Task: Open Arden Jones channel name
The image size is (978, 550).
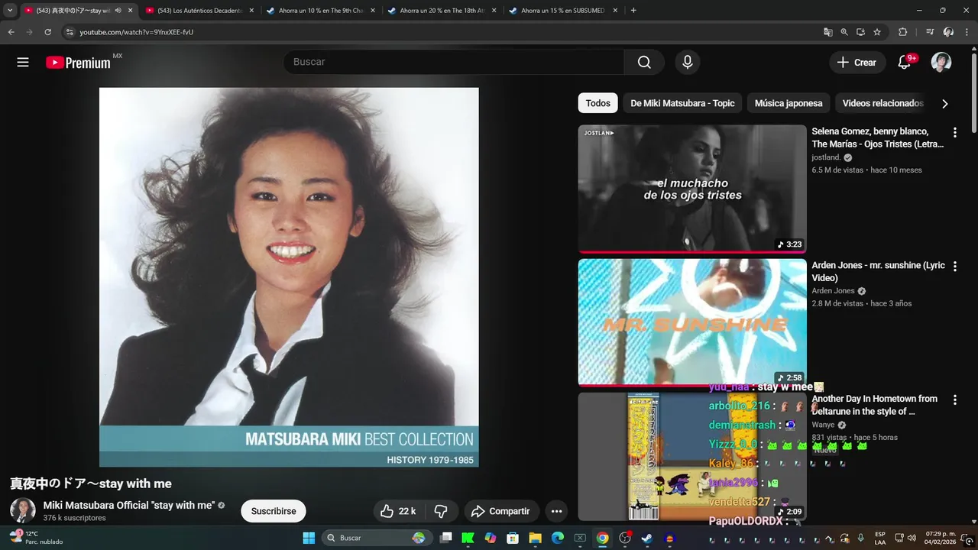Action: (x=833, y=291)
